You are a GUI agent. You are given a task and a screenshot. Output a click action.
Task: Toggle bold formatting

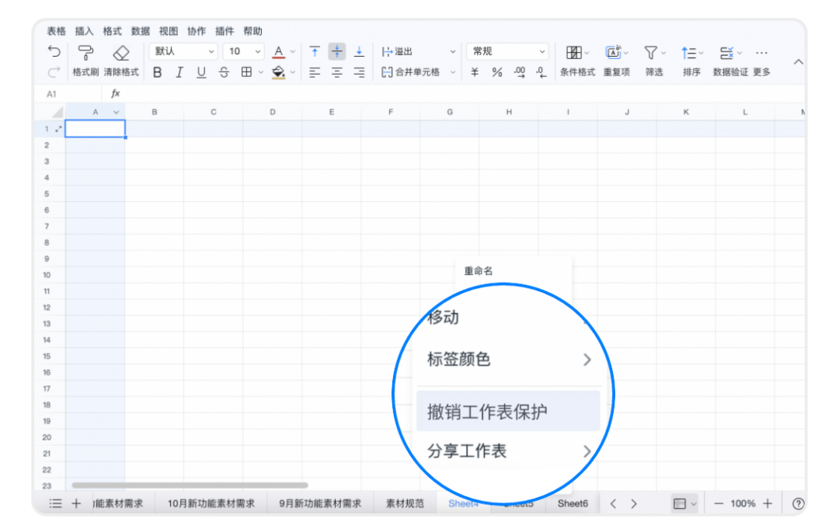tap(157, 72)
